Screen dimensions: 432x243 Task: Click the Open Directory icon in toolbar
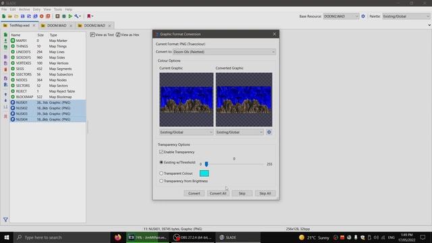pos(16,16)
